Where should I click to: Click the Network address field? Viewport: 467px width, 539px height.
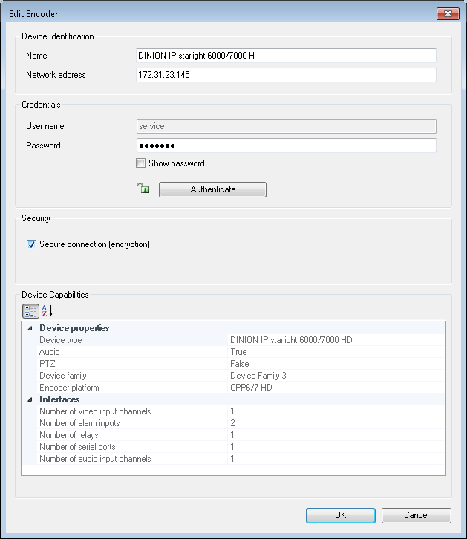(x=286, y=74)
